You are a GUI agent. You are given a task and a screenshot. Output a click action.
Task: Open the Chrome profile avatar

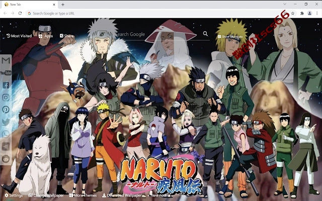(x=310, y=14)
